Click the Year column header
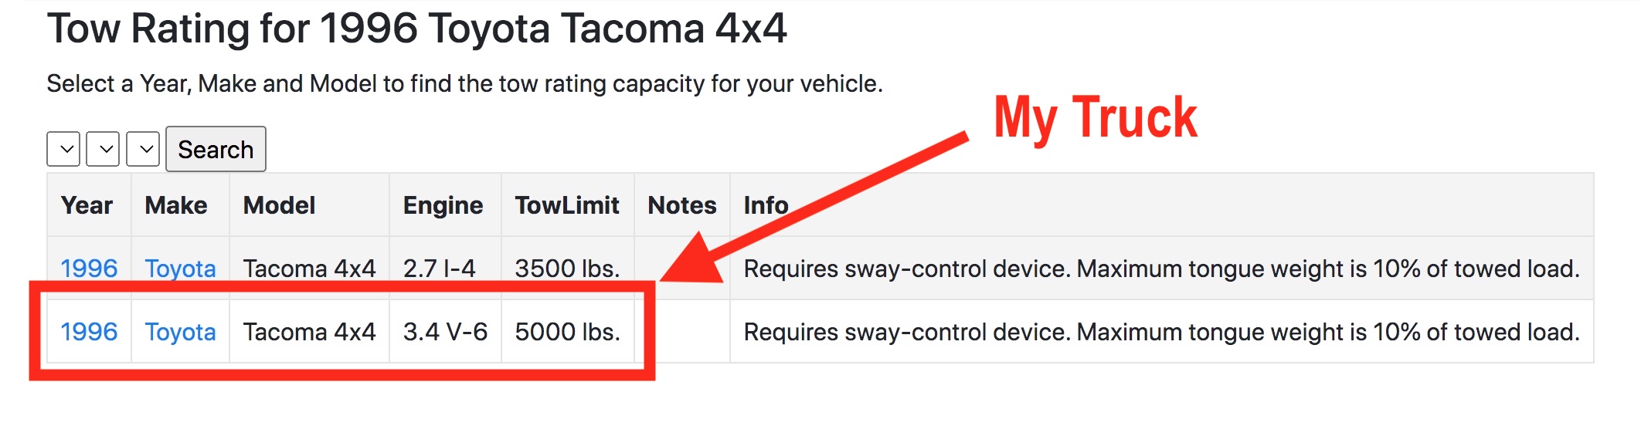The image size is (1641, 426). tap(87, 205)
